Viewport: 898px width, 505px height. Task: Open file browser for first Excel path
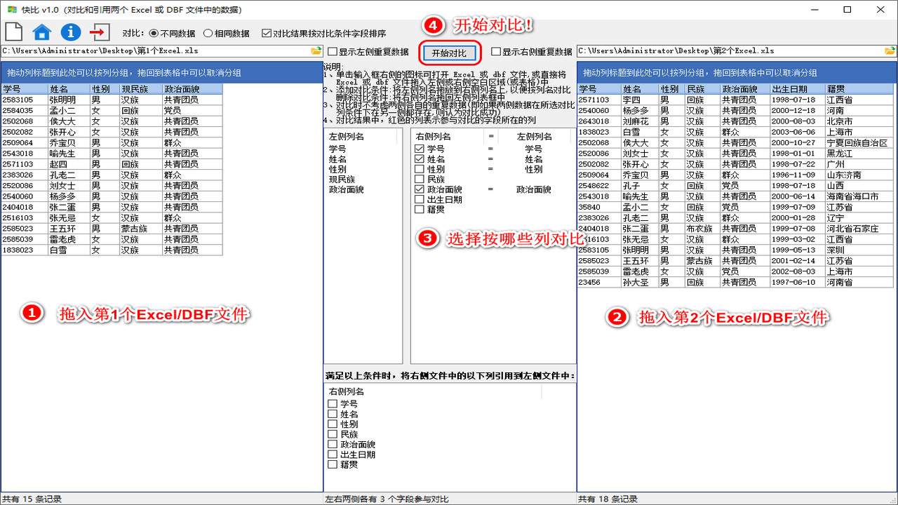pos(316,51)
